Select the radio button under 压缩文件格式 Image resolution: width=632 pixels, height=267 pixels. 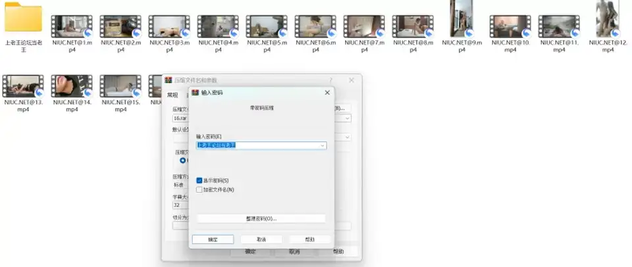pos(183,160)
